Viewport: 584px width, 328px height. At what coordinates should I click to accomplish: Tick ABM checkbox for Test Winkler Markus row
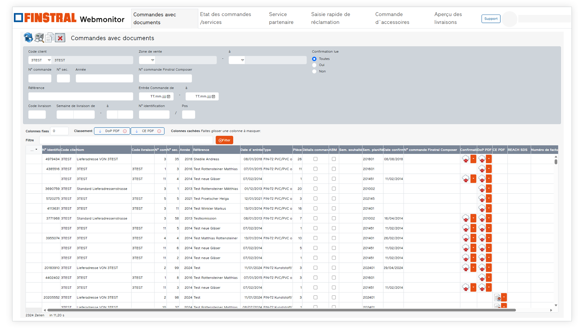click(x=334, y=208)
